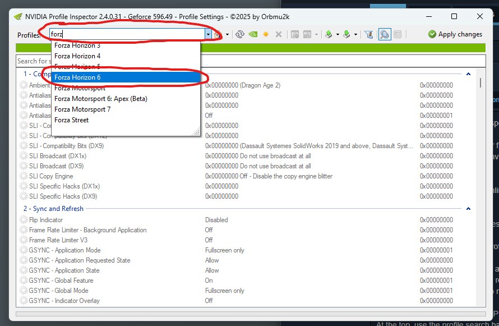
Task: Click gear icon for GSYNC - Application State
Action: point(23,270)
